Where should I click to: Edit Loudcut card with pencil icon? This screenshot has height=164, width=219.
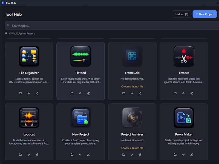click(x=37, y=155)
